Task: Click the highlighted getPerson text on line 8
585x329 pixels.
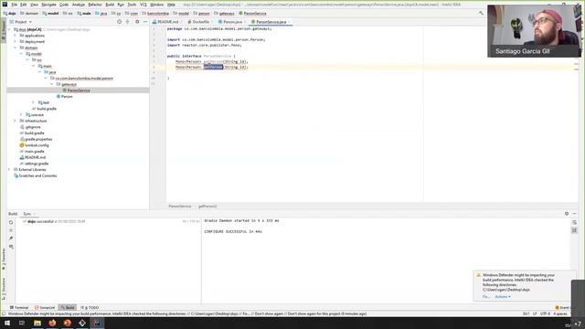Action: pos(213,67)
